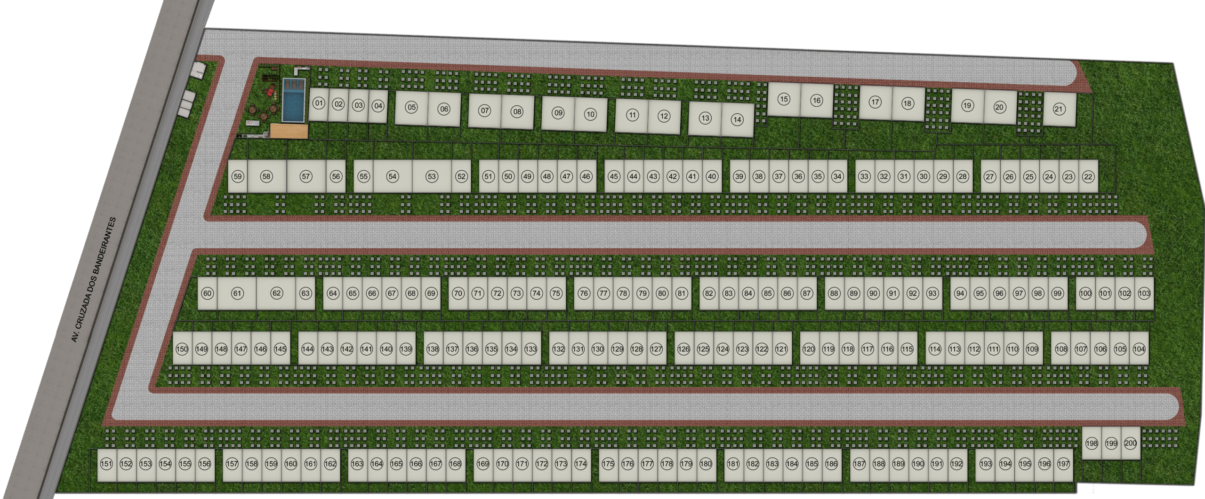Select the wide lot numbered 61
This screenshot has width=1205, height=499.
(237, 293)
